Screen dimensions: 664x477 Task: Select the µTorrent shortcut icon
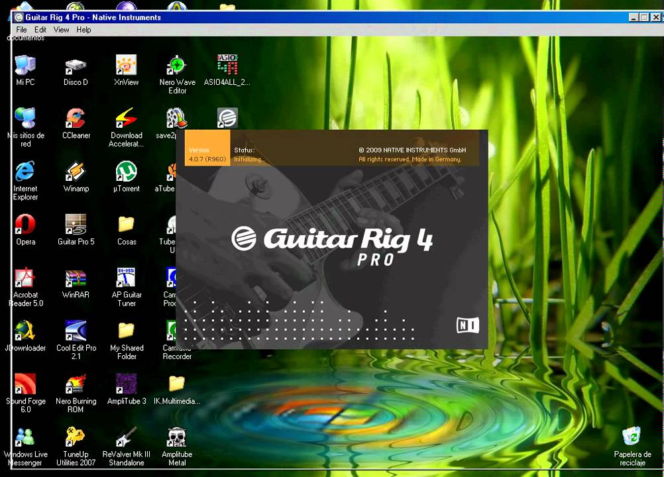[x=126, y=172]
